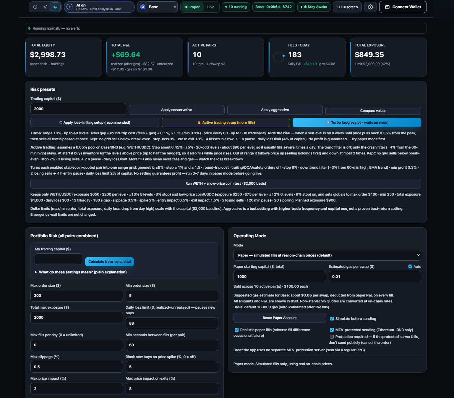Switch to light theme sun icon
The image size is (454, 398).
45,7
